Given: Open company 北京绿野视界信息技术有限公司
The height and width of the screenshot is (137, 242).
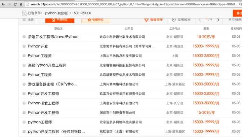Looking at the screenshot, I should click(x=122, y=75).
